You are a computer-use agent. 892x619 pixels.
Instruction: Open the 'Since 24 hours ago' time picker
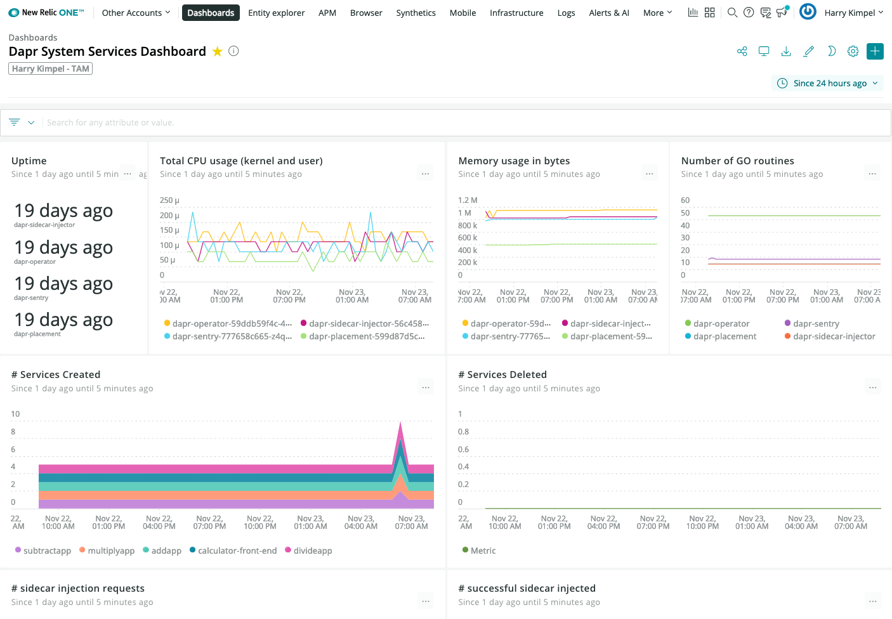[827, 83]
